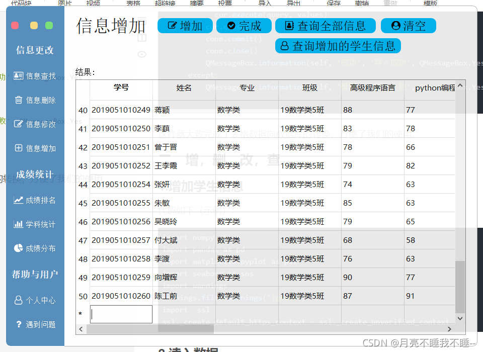The height and width of the screenshot is (352, 483).
Task: Open 信息修改 via its edit icon
Action: pyautogui.click(x=19, y=124)
